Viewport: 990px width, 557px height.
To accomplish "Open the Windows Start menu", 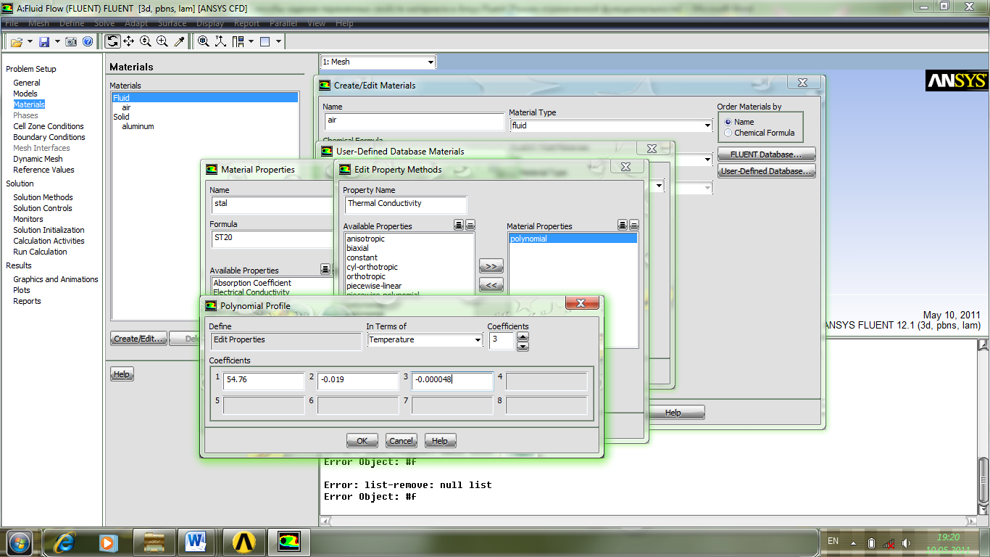I will click(20, 541).
